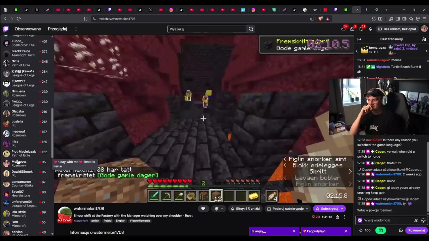429x241 pixels.
Task: Close the kacpistylejd whisper tab
Action: [x=346, y=231]
